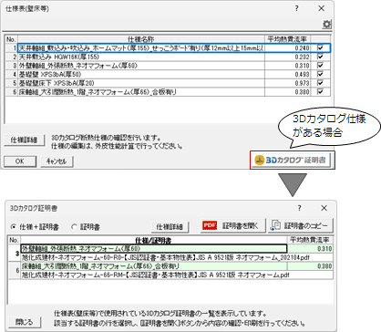Image resolution: width=381 pixels, height=332 pixels.
Task: Uncheck checkbox for row 1 天井軸組
Action: point(320,47)
